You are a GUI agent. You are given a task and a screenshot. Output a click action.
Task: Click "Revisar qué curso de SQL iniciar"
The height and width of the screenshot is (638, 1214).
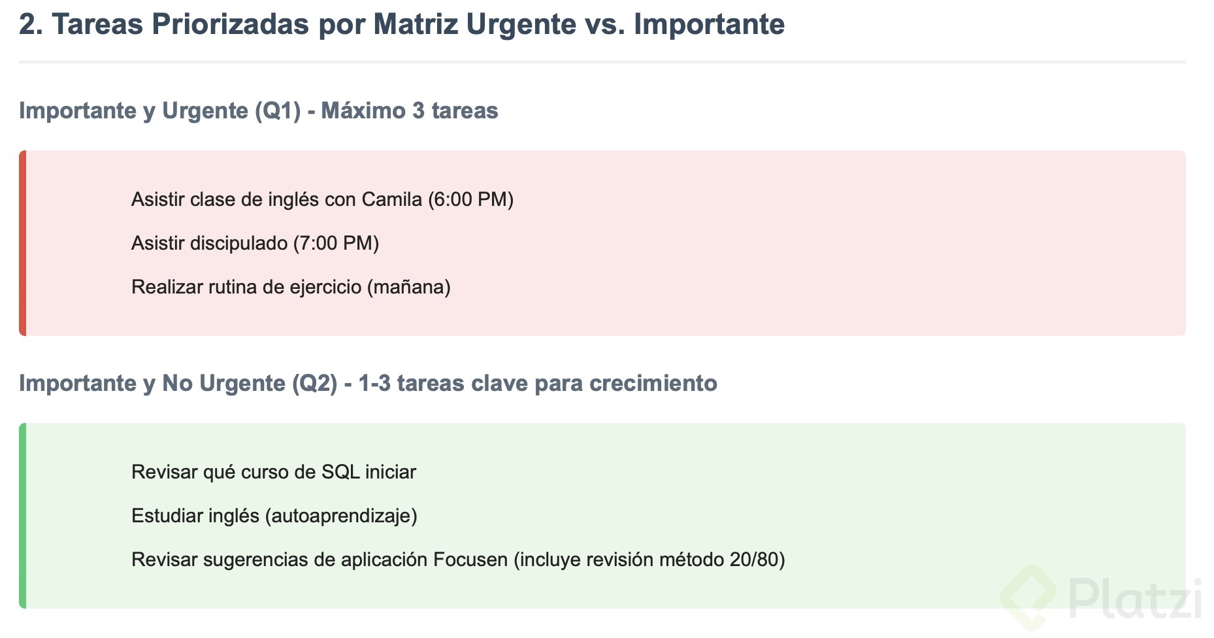[273, 472]
